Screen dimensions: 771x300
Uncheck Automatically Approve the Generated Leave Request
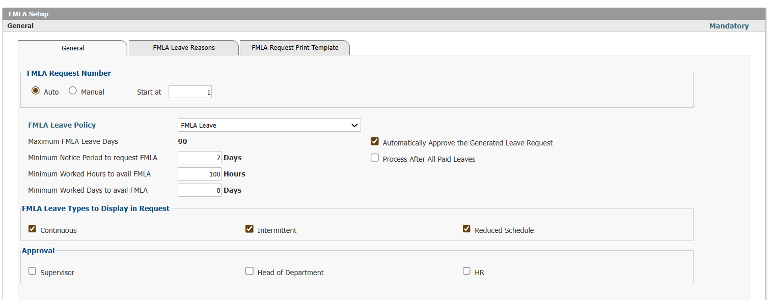(375, 141)
